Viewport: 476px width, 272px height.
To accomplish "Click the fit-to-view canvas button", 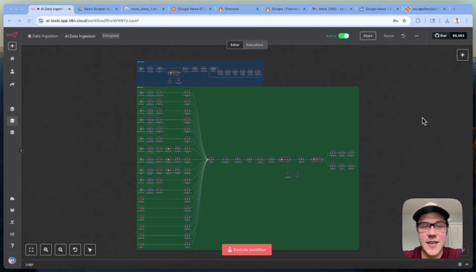I will coord(32,249).
